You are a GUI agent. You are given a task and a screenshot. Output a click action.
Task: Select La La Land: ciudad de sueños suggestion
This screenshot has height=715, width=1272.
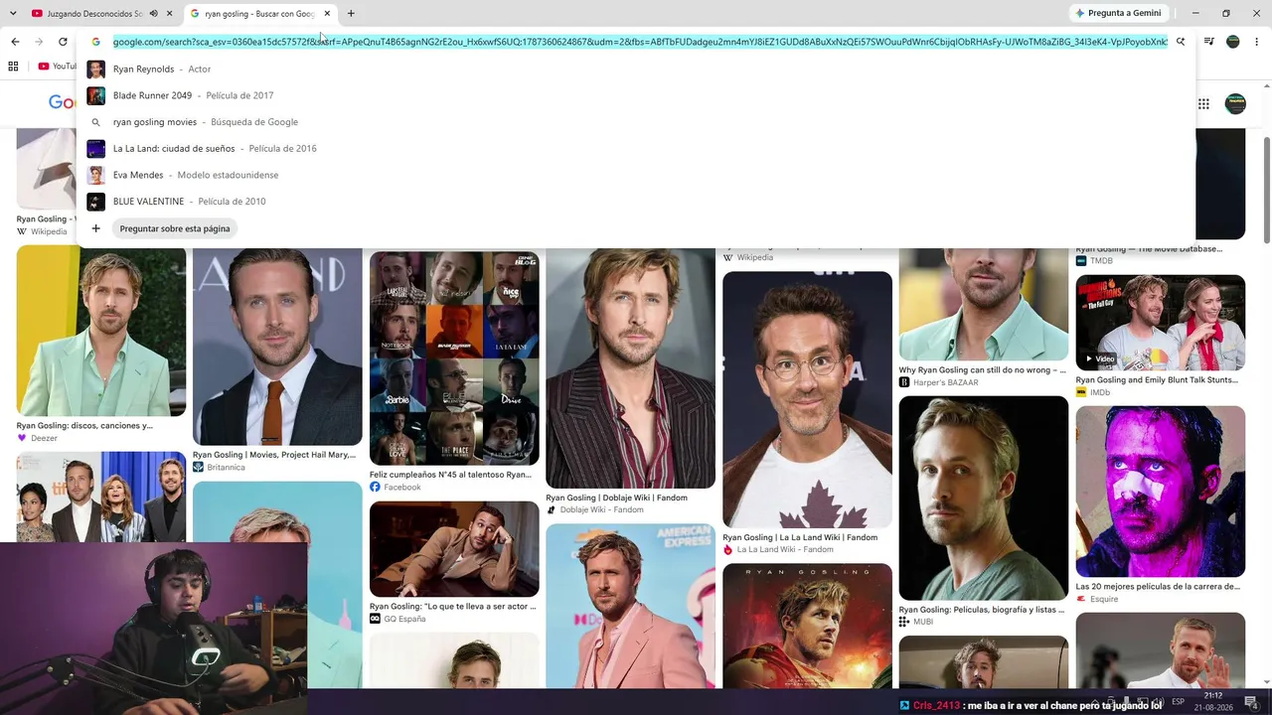(x=636, y=149)
